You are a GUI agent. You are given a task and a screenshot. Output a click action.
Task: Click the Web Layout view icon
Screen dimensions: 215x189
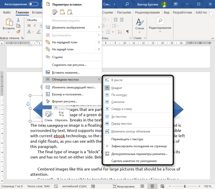pos(162,186)
